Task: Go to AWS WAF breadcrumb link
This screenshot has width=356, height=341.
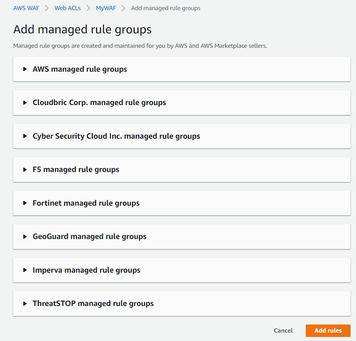Action: click(26, 8)
